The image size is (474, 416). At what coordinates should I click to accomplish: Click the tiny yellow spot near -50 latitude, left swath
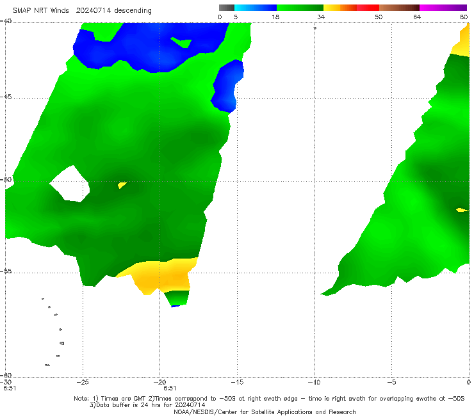click(x=122, y=185)
